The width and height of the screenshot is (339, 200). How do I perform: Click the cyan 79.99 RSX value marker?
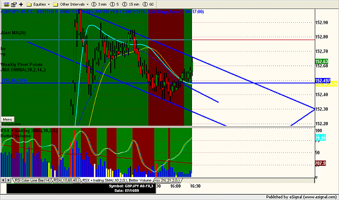pos(321,138)
